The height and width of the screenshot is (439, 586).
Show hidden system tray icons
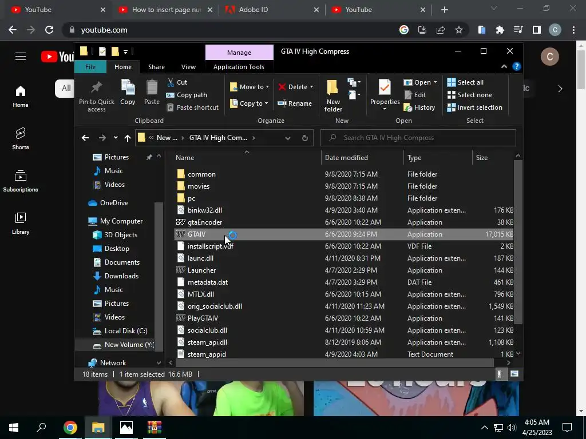484,428
